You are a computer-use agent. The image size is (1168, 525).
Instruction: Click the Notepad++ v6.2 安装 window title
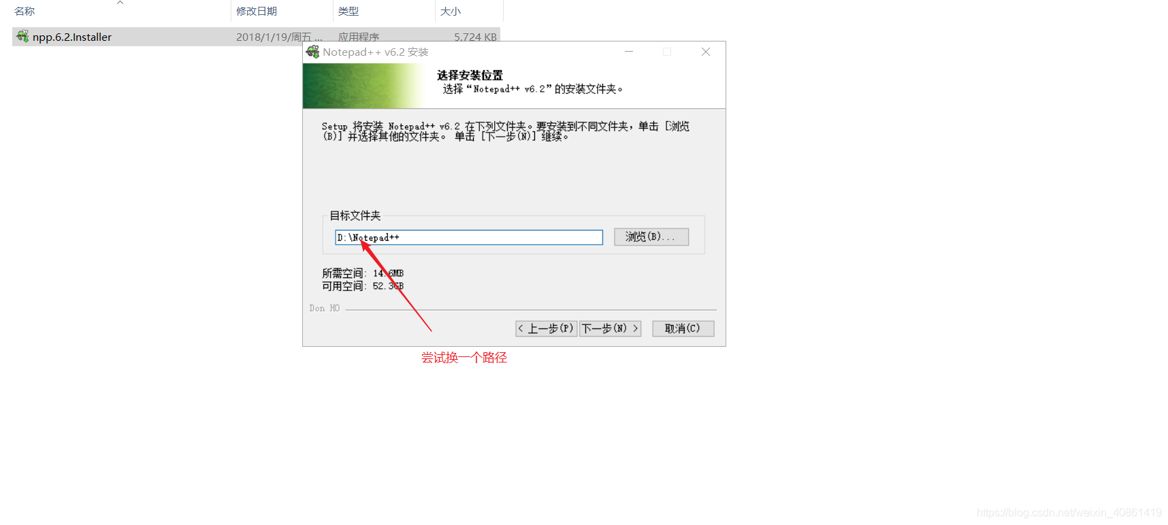click(376, 52)
